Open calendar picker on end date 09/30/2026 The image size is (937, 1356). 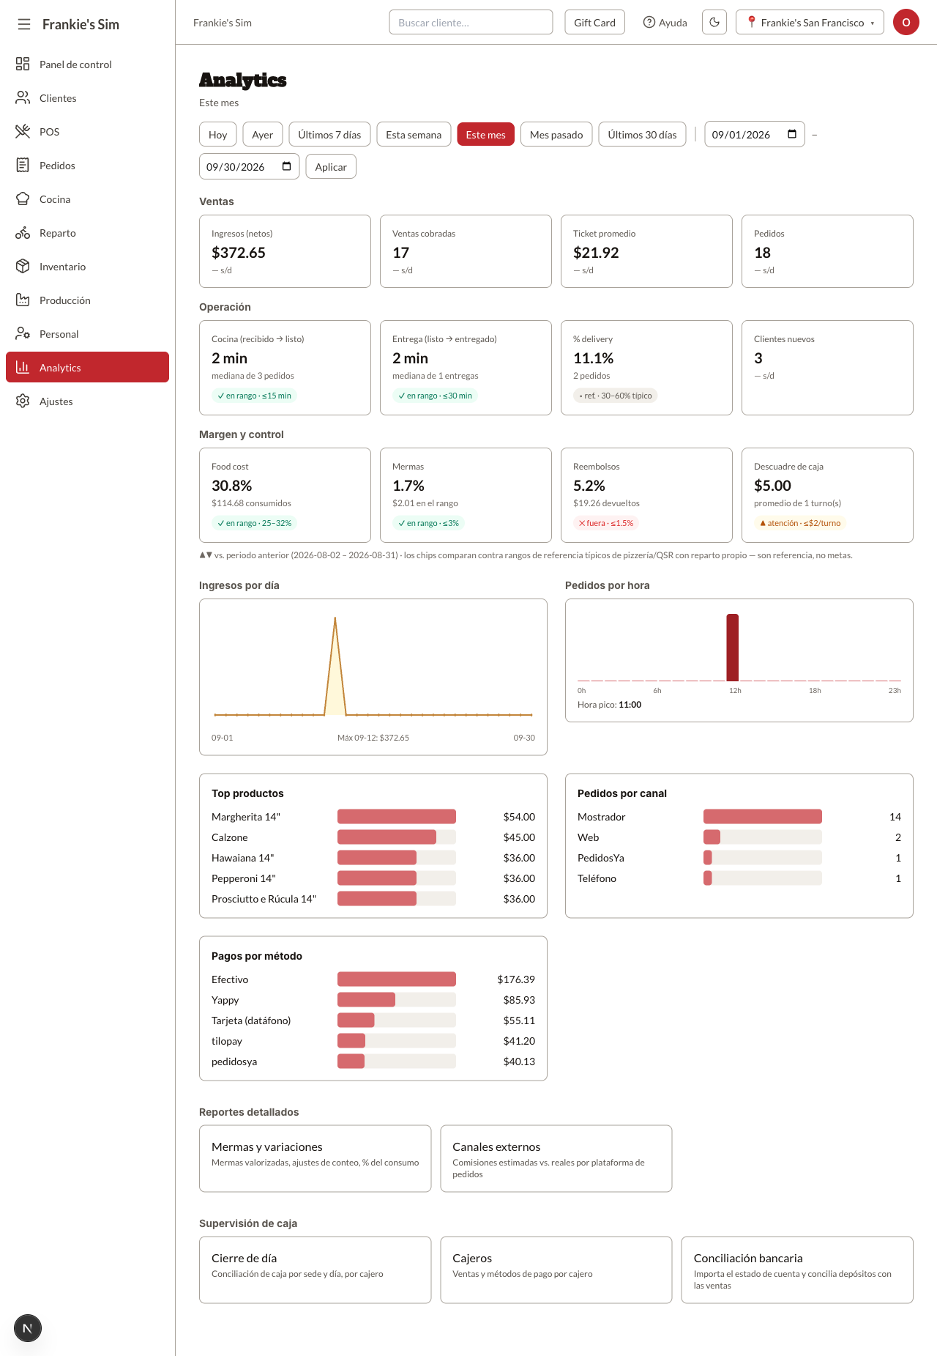pos(286,166)
